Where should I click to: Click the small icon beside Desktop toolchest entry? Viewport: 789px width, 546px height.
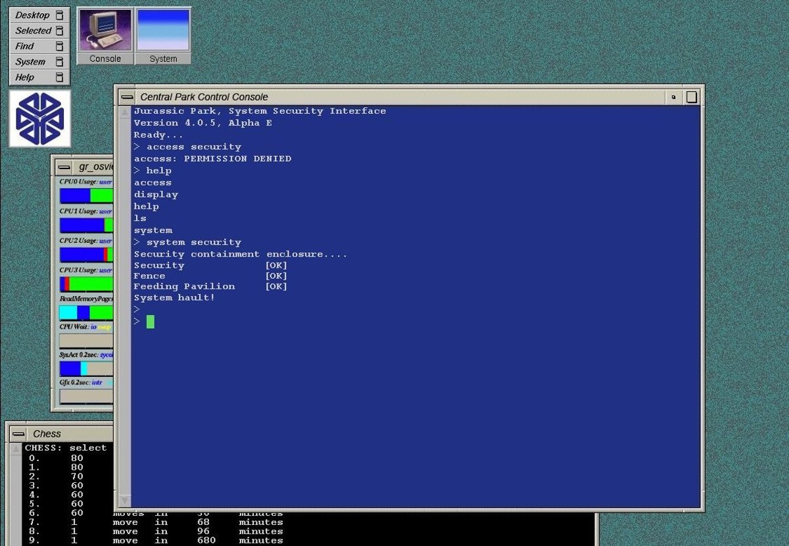(x=60, y=15)
